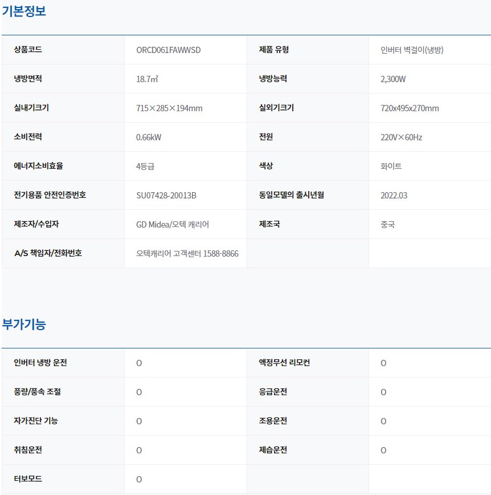The image size is (491, 495).
Task: Select the O mark beside 터보모드
Action: (x=139, y=479)
